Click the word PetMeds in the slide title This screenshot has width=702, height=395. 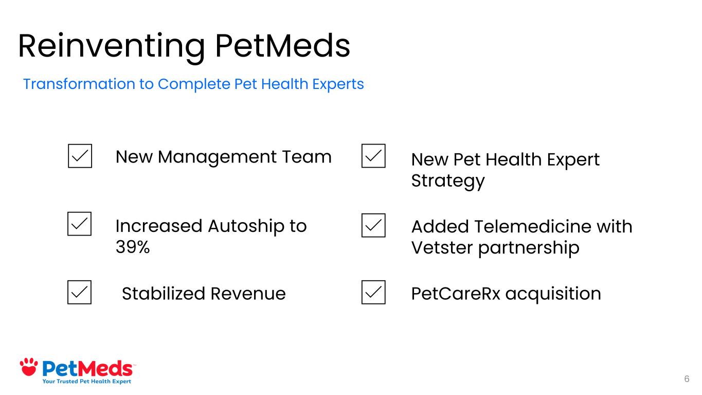pyautogui.click(x=282, y=45)
